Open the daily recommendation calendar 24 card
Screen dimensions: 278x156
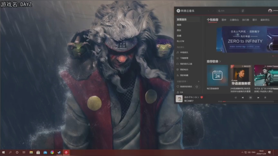tap(217, 76)
